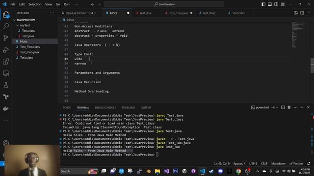Screen dimensions: 314x176
Task: Switch to PORTS panel tab
Action: [x=67, y=108]
